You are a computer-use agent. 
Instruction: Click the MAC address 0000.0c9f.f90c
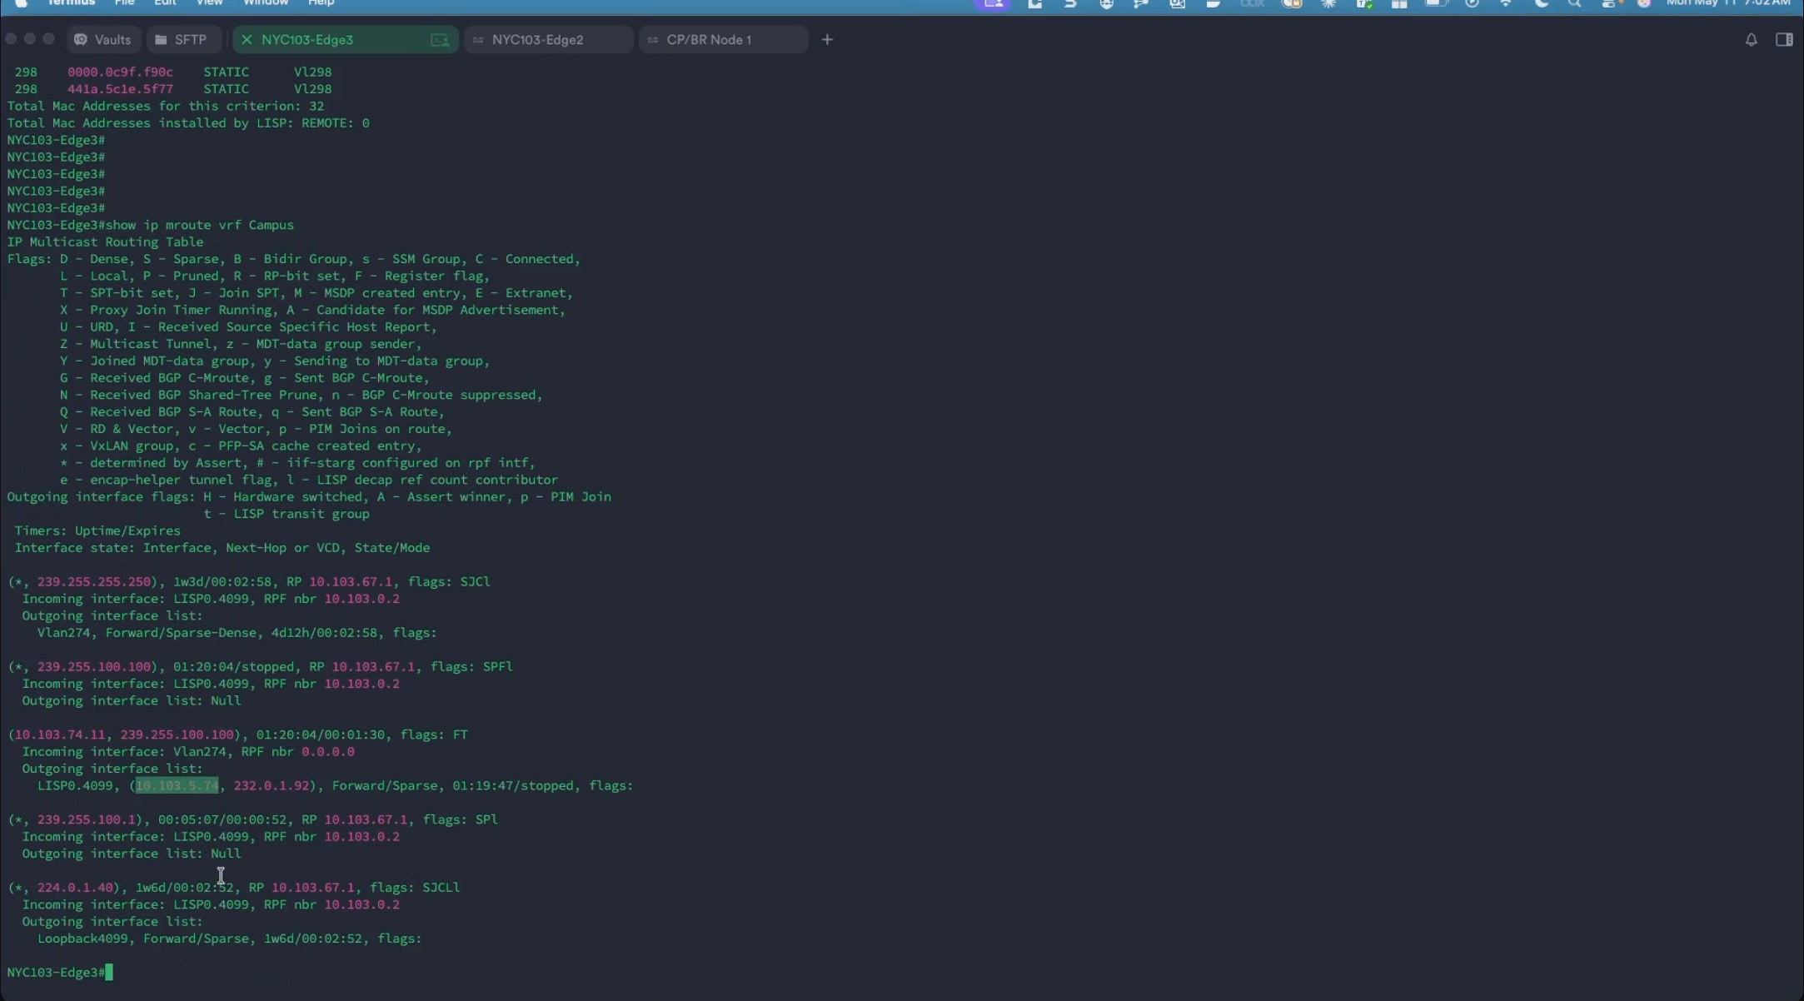(120, 72)
